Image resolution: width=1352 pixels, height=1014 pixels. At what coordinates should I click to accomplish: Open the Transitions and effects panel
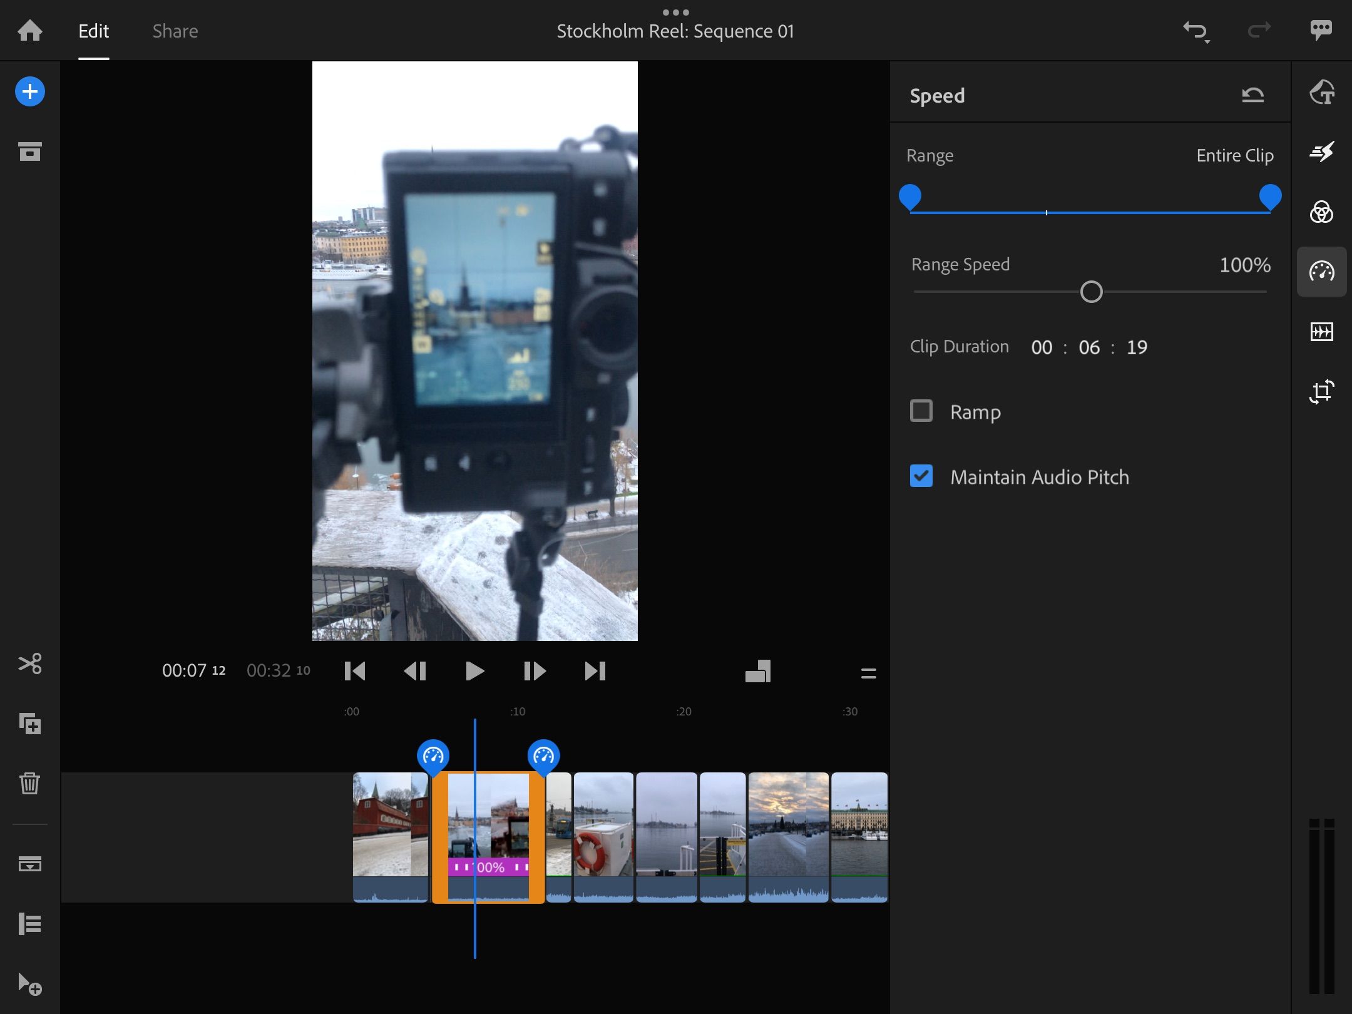pyautogui.click(x=1321, y=151)
